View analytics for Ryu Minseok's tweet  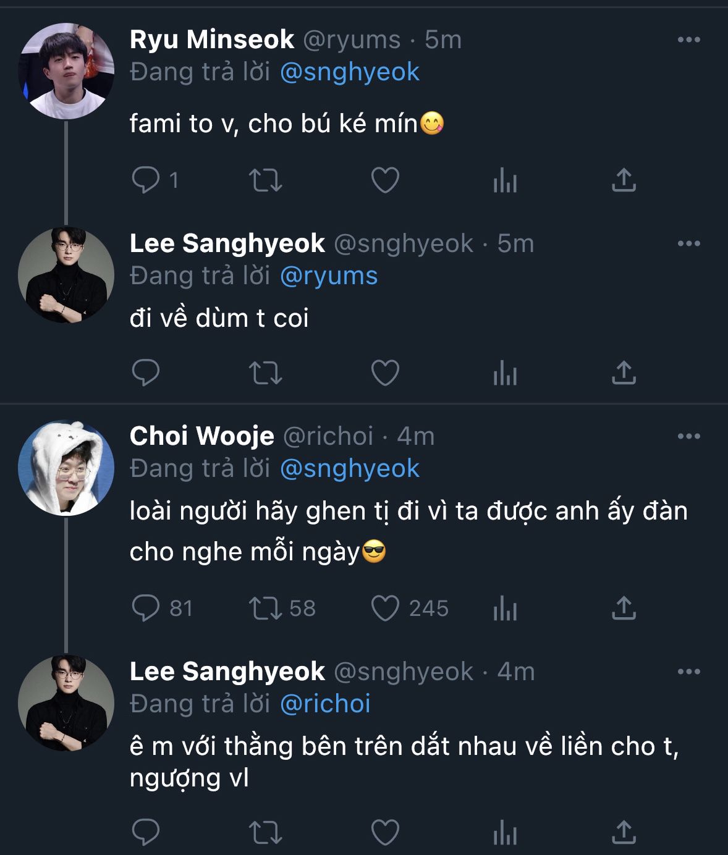pos(505,181)
